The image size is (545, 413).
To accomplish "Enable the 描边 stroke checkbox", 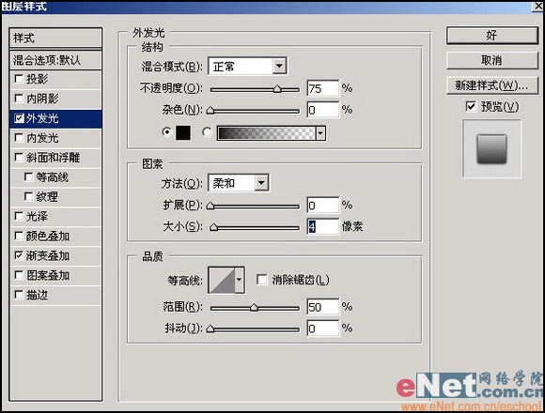I will point(19,295).
